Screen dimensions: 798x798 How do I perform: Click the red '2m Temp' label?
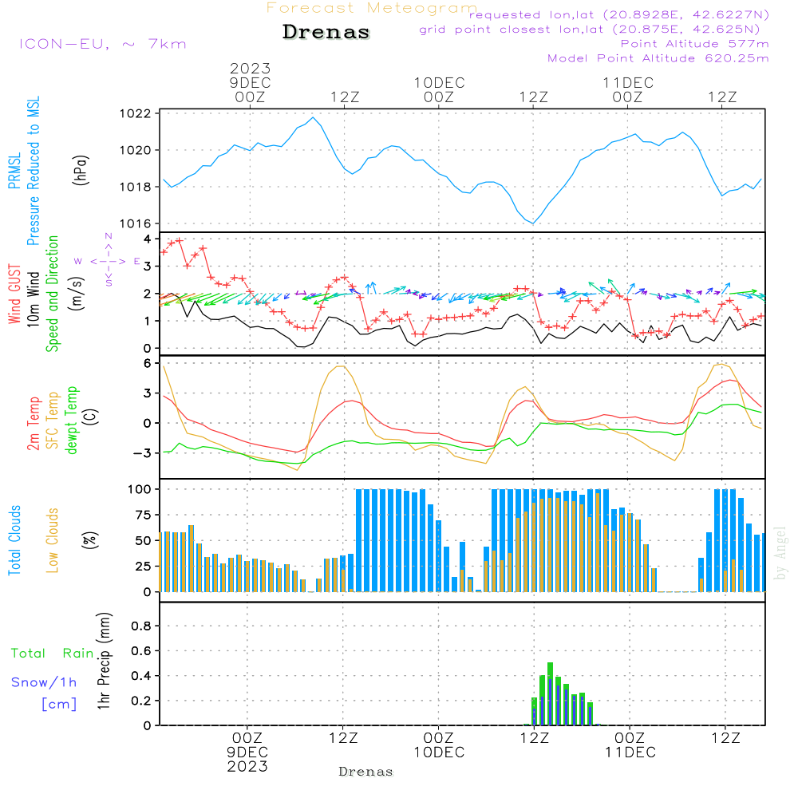coord(33,424)
